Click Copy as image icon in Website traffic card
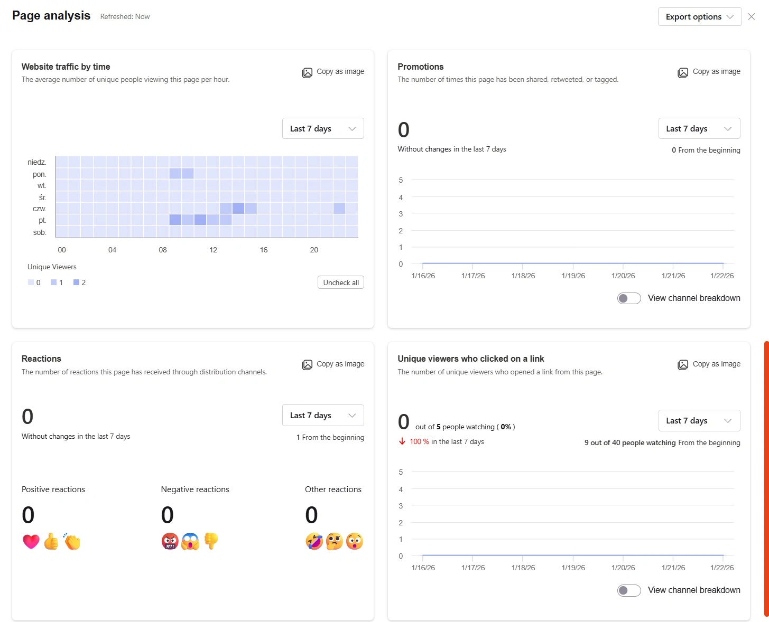 307,72
